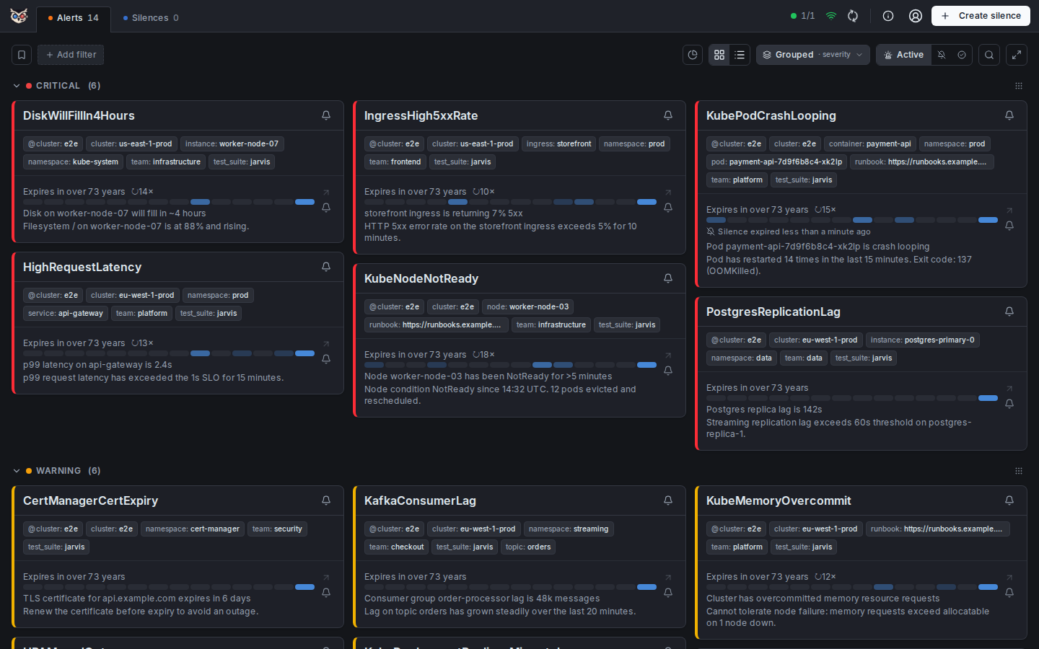Screen dimensions: 1039x649
Task: Open alert search with the magnifier icon
Action: [989, 55]
